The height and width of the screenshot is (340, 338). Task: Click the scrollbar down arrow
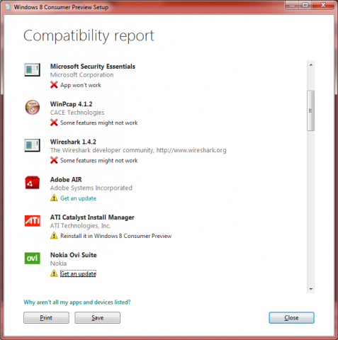pyautogui.click(x=311, y=289)
